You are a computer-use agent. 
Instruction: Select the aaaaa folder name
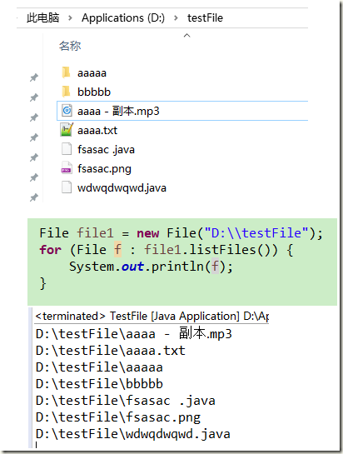click(x=92, y=73)
